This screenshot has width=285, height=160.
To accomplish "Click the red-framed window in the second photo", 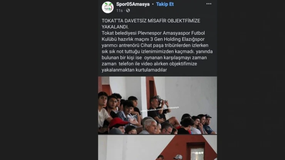I will click(197, 151).
